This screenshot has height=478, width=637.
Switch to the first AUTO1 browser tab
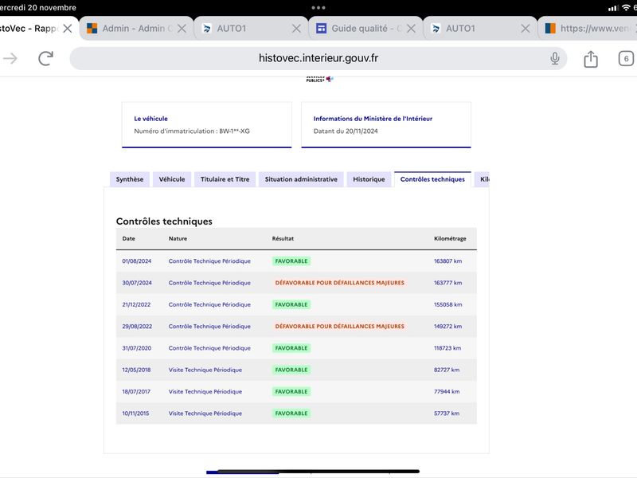[251, 29]
